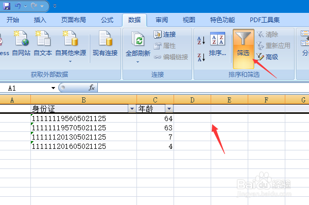Select cell with ID 111111195605021125

click(83, 118)
